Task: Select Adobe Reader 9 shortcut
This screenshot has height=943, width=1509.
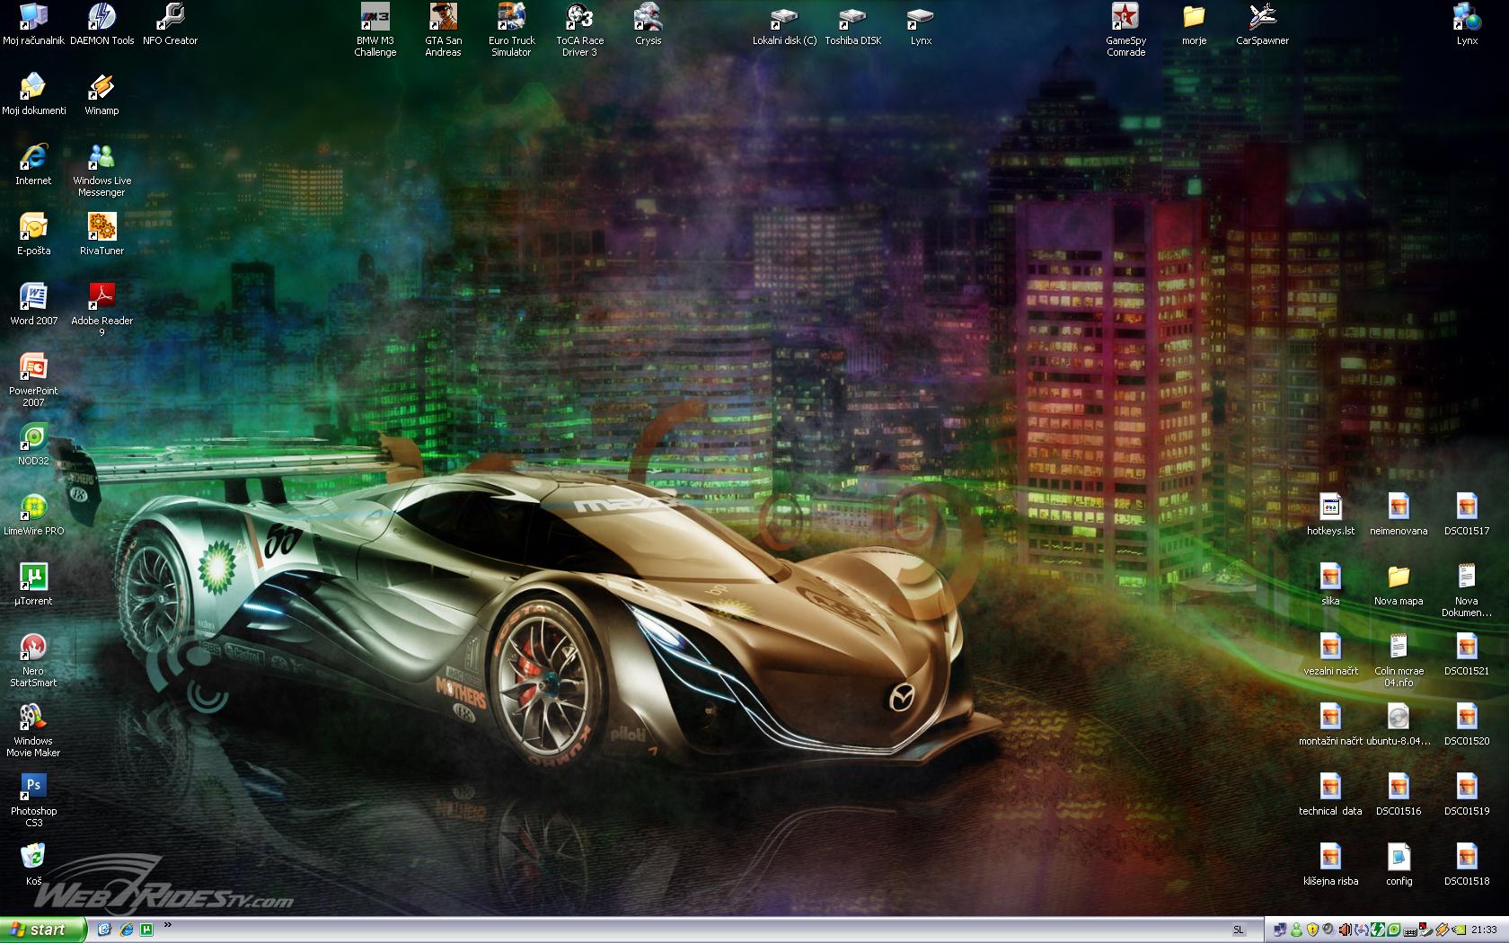Action: click(101, 310)
